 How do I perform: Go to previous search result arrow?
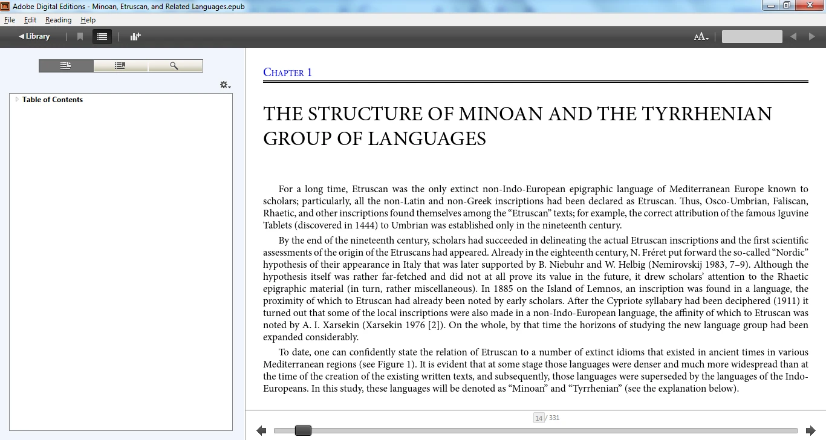[x=793, y=37]
